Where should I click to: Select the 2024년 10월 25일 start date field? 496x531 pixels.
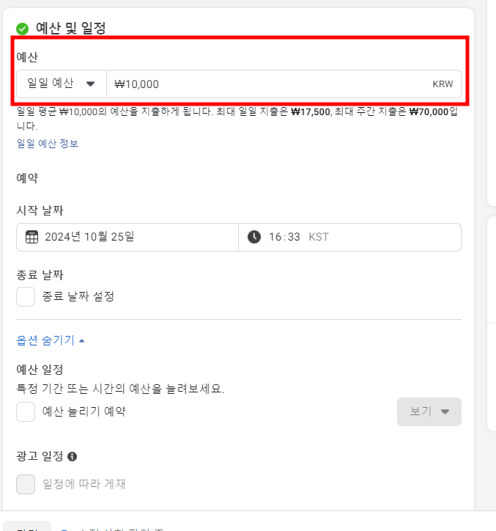click(127, 237)
